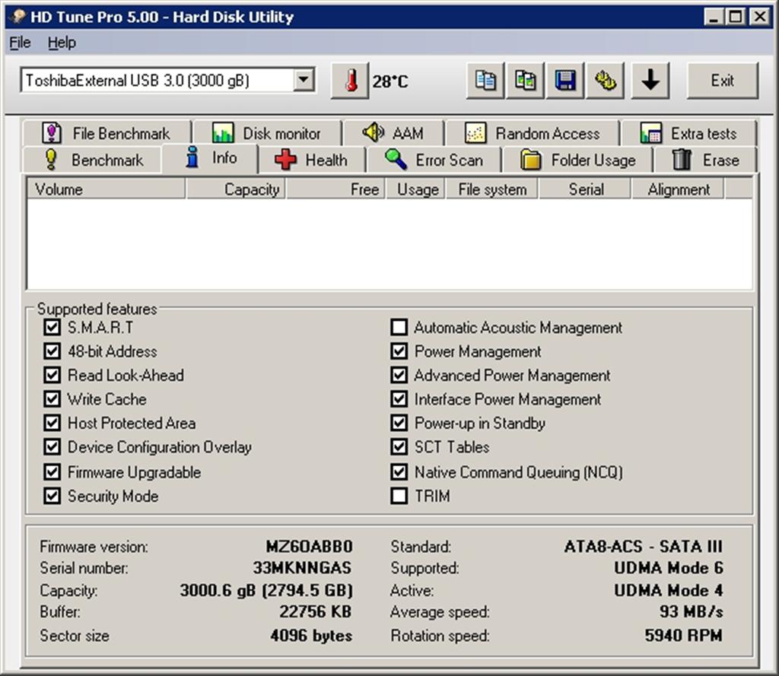779x676 pixels.
Task: Click the Capacity column header
Action: click(x=236, y=189)
